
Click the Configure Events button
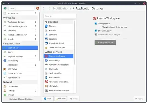tap(105, 43)
